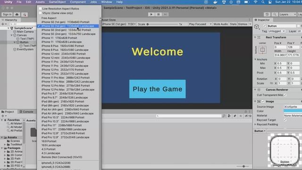Adjust the Project icon size slider

[243, 166]
